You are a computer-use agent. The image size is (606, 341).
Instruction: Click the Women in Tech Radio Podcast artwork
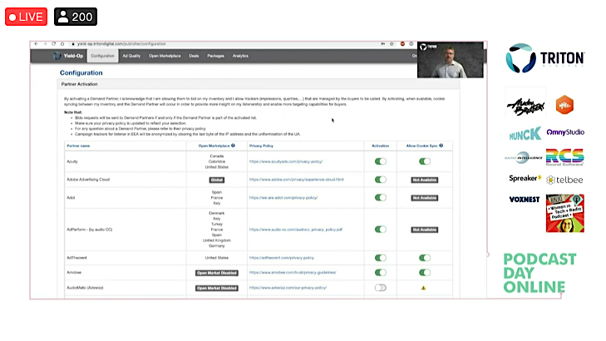[x=565, y=214]
